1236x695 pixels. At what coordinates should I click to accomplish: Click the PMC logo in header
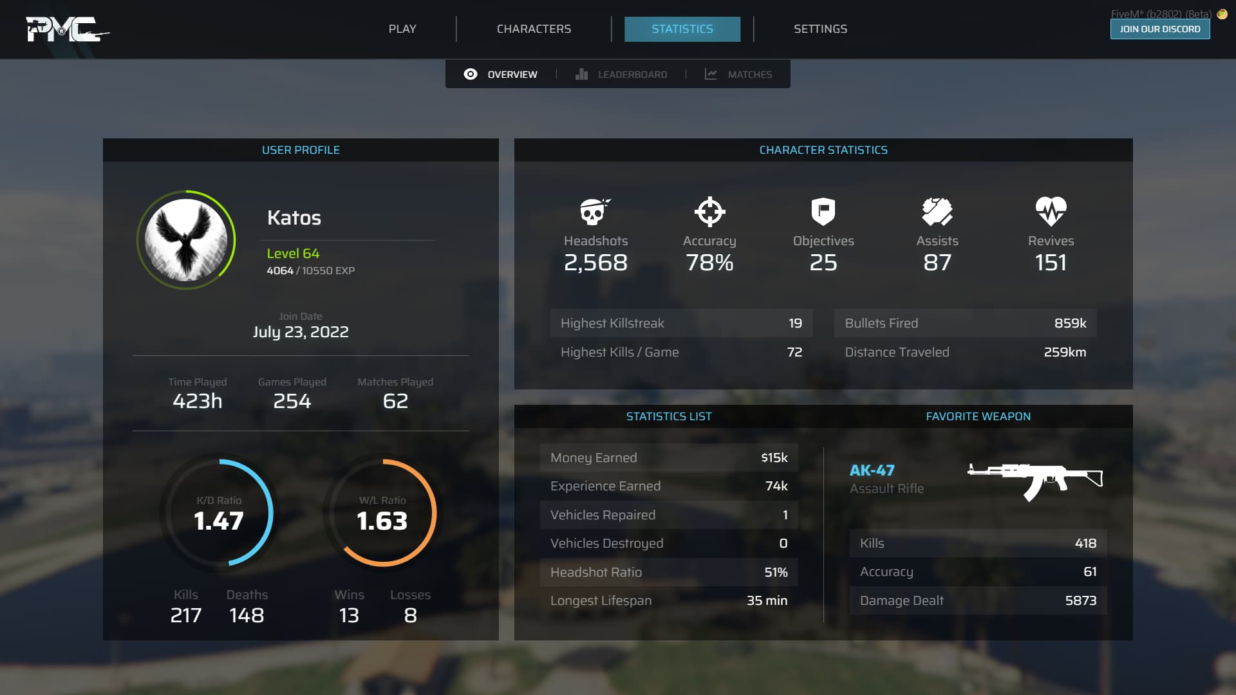pyautogui.click(x=66, y=30)
